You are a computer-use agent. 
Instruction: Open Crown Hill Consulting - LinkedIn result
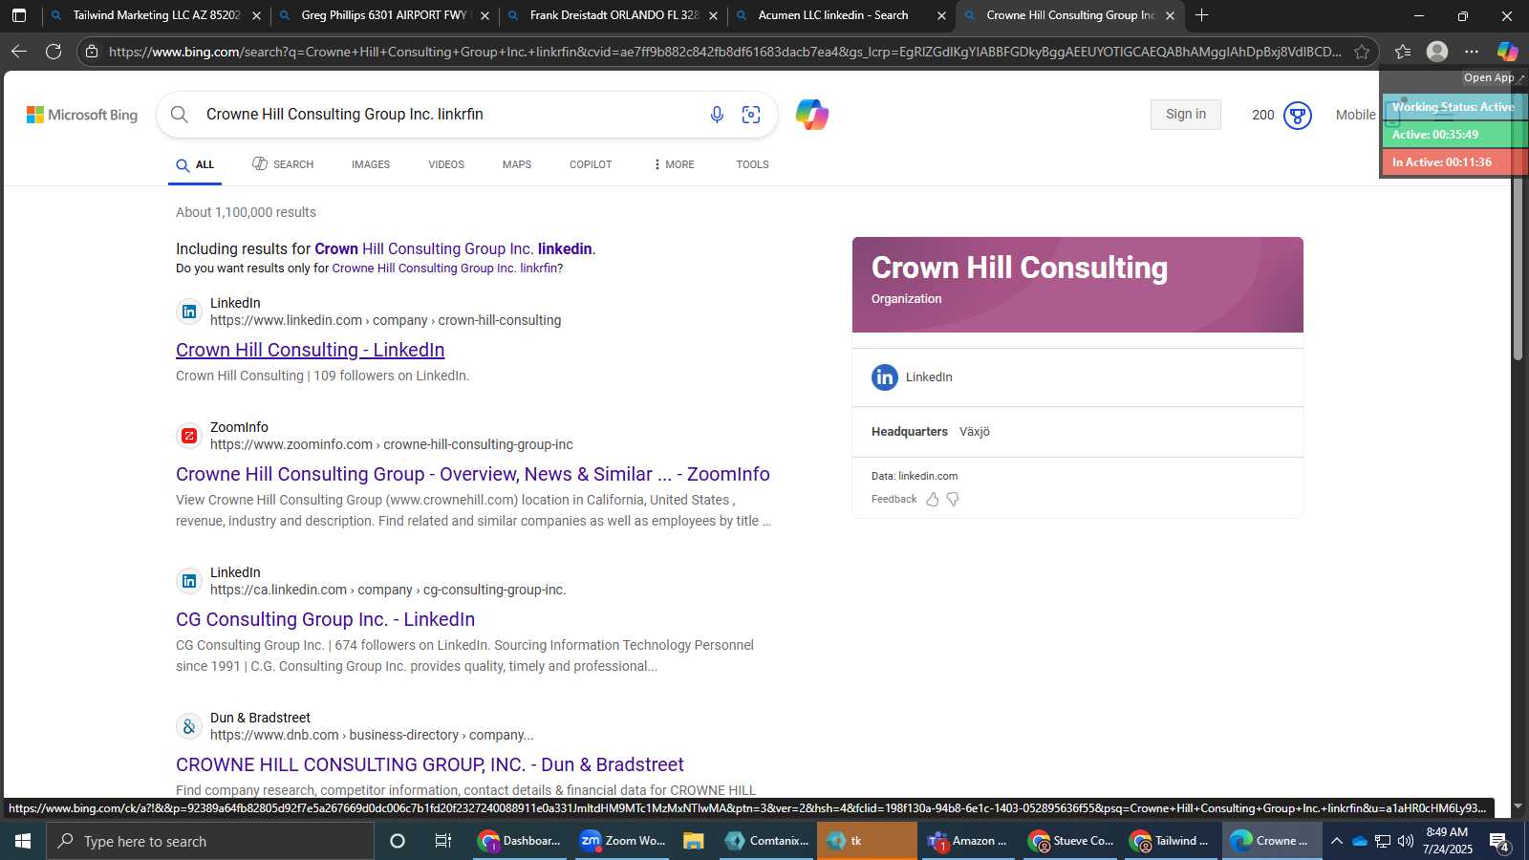tap(310, 350)
